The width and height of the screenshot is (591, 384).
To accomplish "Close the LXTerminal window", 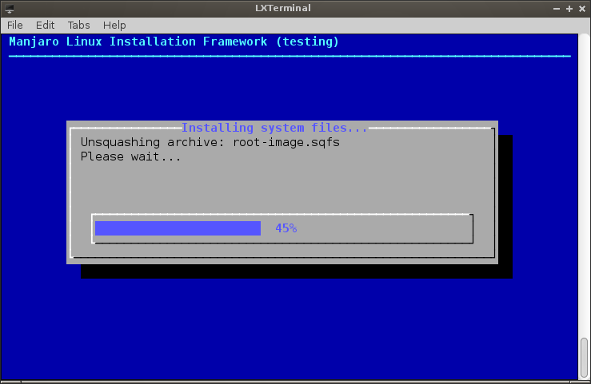I will click(x=582, y=8).
